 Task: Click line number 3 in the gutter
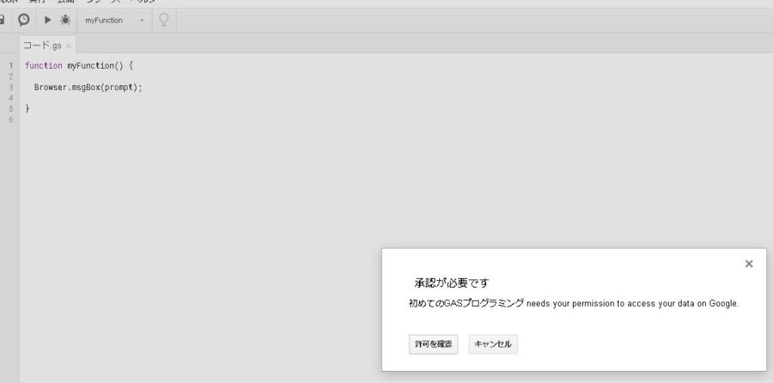11,87
